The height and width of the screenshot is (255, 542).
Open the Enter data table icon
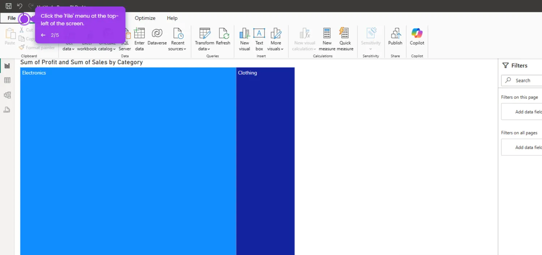139,33
